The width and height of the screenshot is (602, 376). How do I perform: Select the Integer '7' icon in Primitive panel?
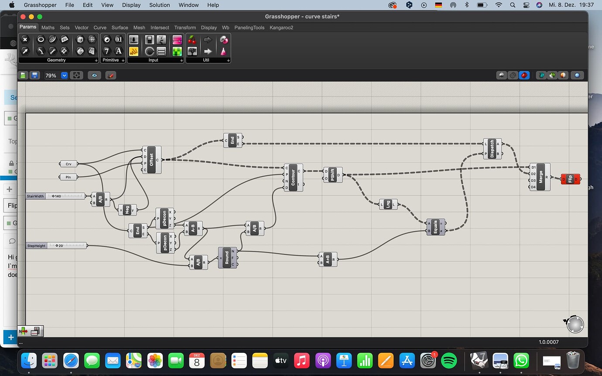coord(106,51)
